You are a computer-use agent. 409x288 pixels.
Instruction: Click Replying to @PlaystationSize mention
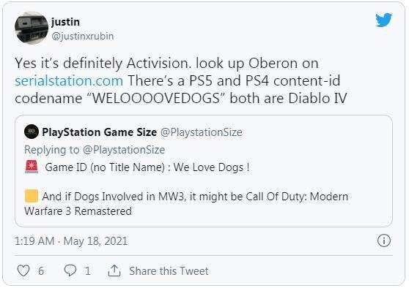click(124, 150)
